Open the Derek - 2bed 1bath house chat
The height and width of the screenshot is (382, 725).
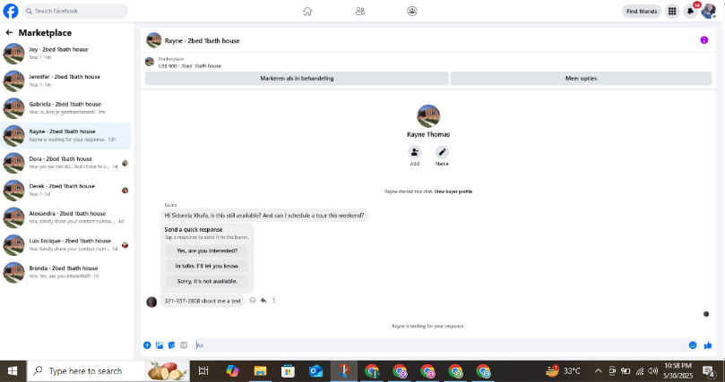[x=65, y=190]
